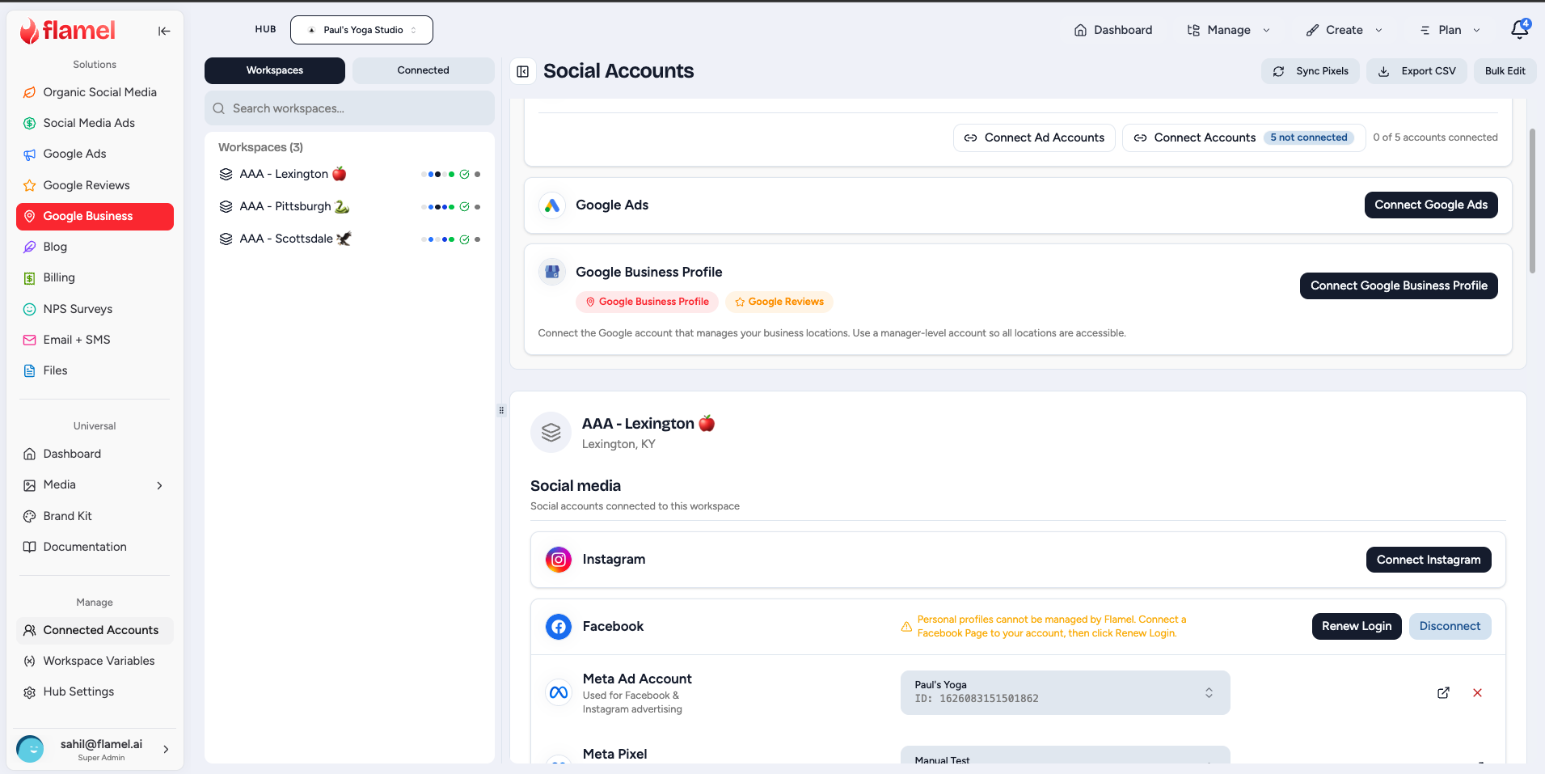Open the Paul's Yoga Studio hub selector
The image size is (1545, 774).
coord(361,30)
